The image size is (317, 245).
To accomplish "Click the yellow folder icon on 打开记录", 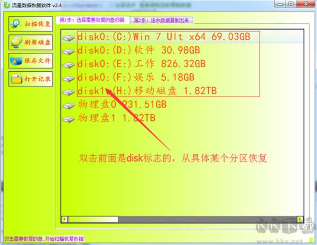I will click(16, 79).
